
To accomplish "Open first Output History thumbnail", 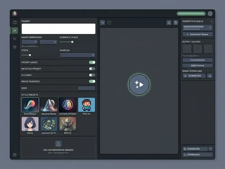I will 187,49.
